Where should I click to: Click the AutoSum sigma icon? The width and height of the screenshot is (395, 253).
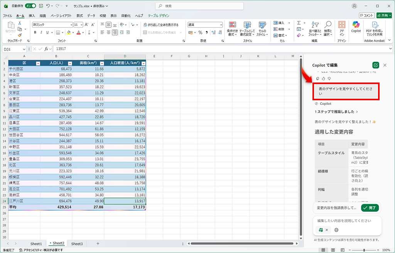[299, 23]
